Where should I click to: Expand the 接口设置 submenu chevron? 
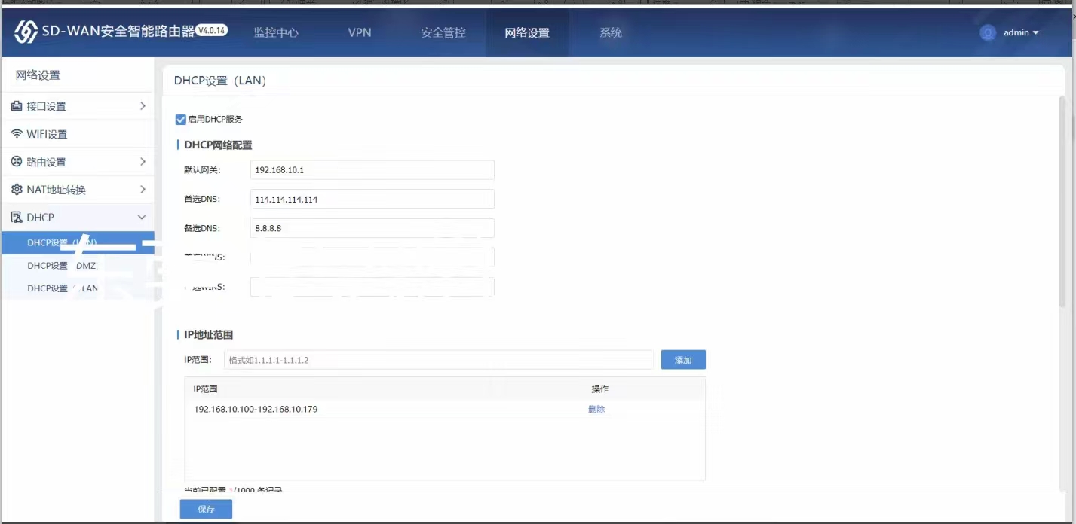coord(143,106)
